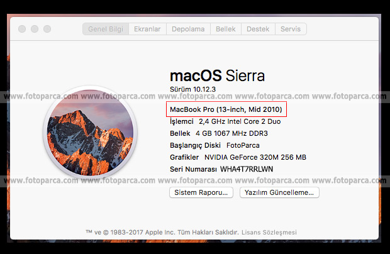The image size is (390, 254).
Task: Click the Apple Inc. copyright text
Action: pyautogui.click(x=162, y=233)
